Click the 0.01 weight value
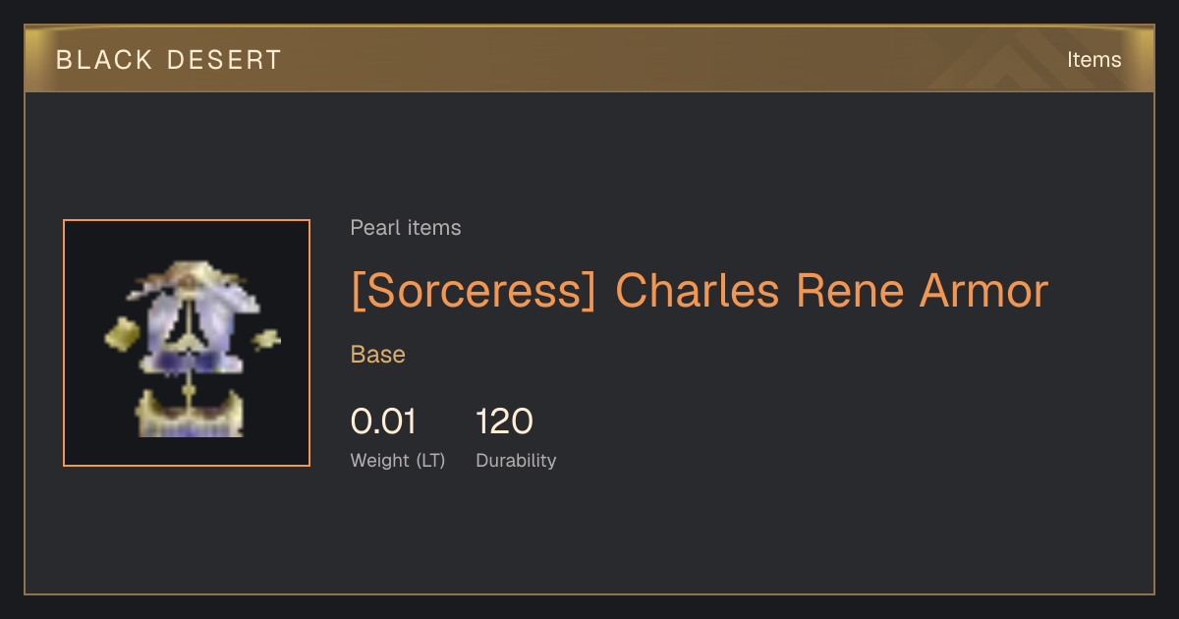This screenshot has height=619, width=1179. tap(383, 422)
